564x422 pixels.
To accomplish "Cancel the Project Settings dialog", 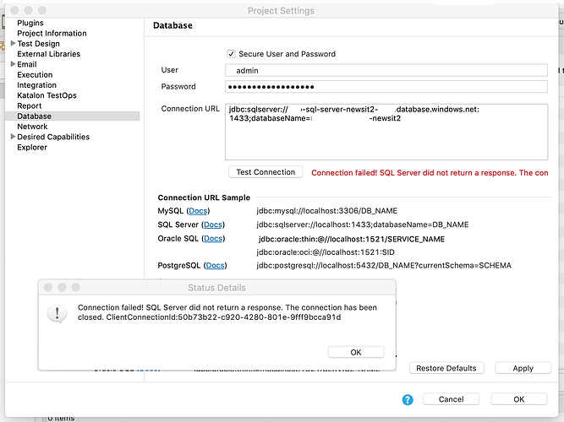I will (451, 399).
